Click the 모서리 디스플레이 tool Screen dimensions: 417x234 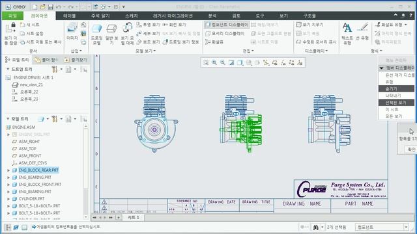click(225, 33)
